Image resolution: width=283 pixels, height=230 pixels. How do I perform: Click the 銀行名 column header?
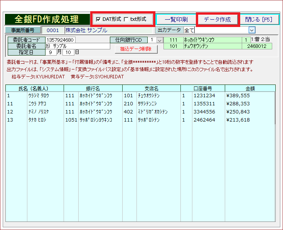(x=93, y=88)
